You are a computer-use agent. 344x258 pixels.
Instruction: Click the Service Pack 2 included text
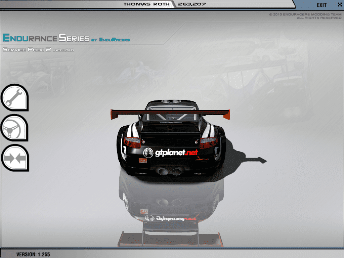[38, 50]
